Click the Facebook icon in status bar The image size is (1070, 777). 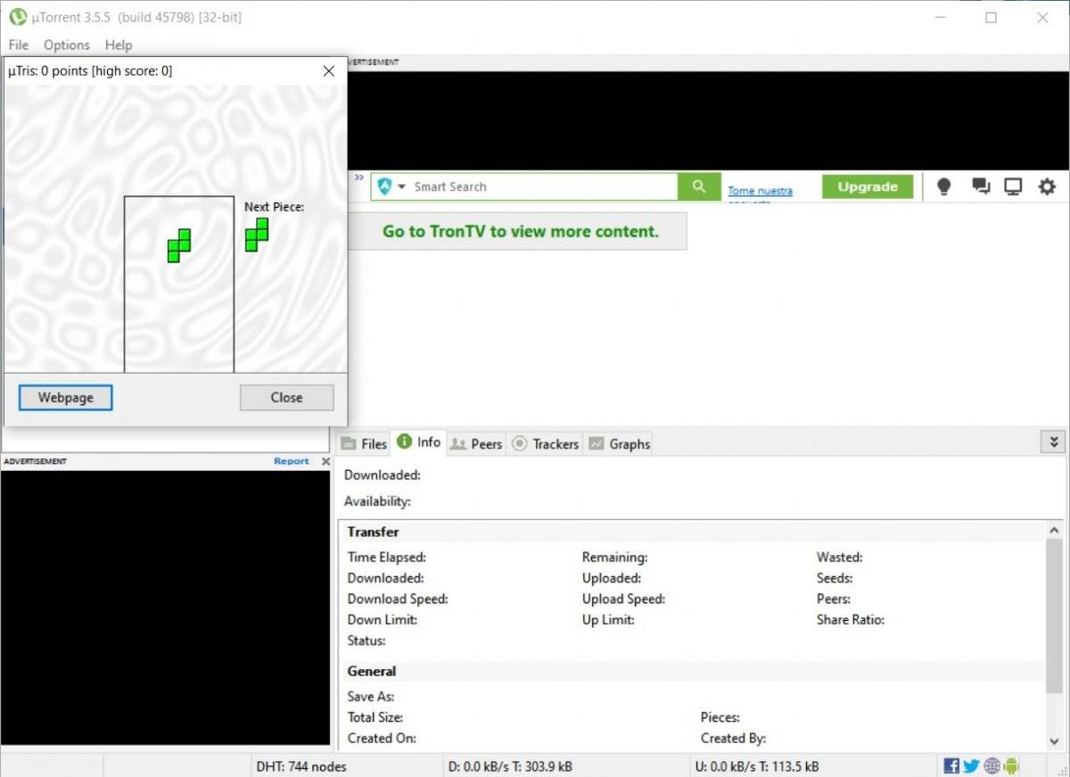[951, 765]
